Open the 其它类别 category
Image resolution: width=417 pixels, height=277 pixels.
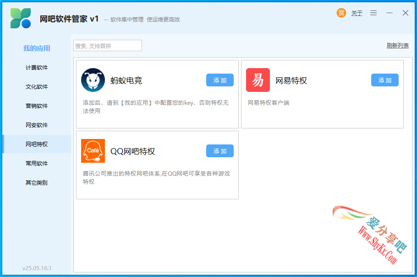coord(37,182)
